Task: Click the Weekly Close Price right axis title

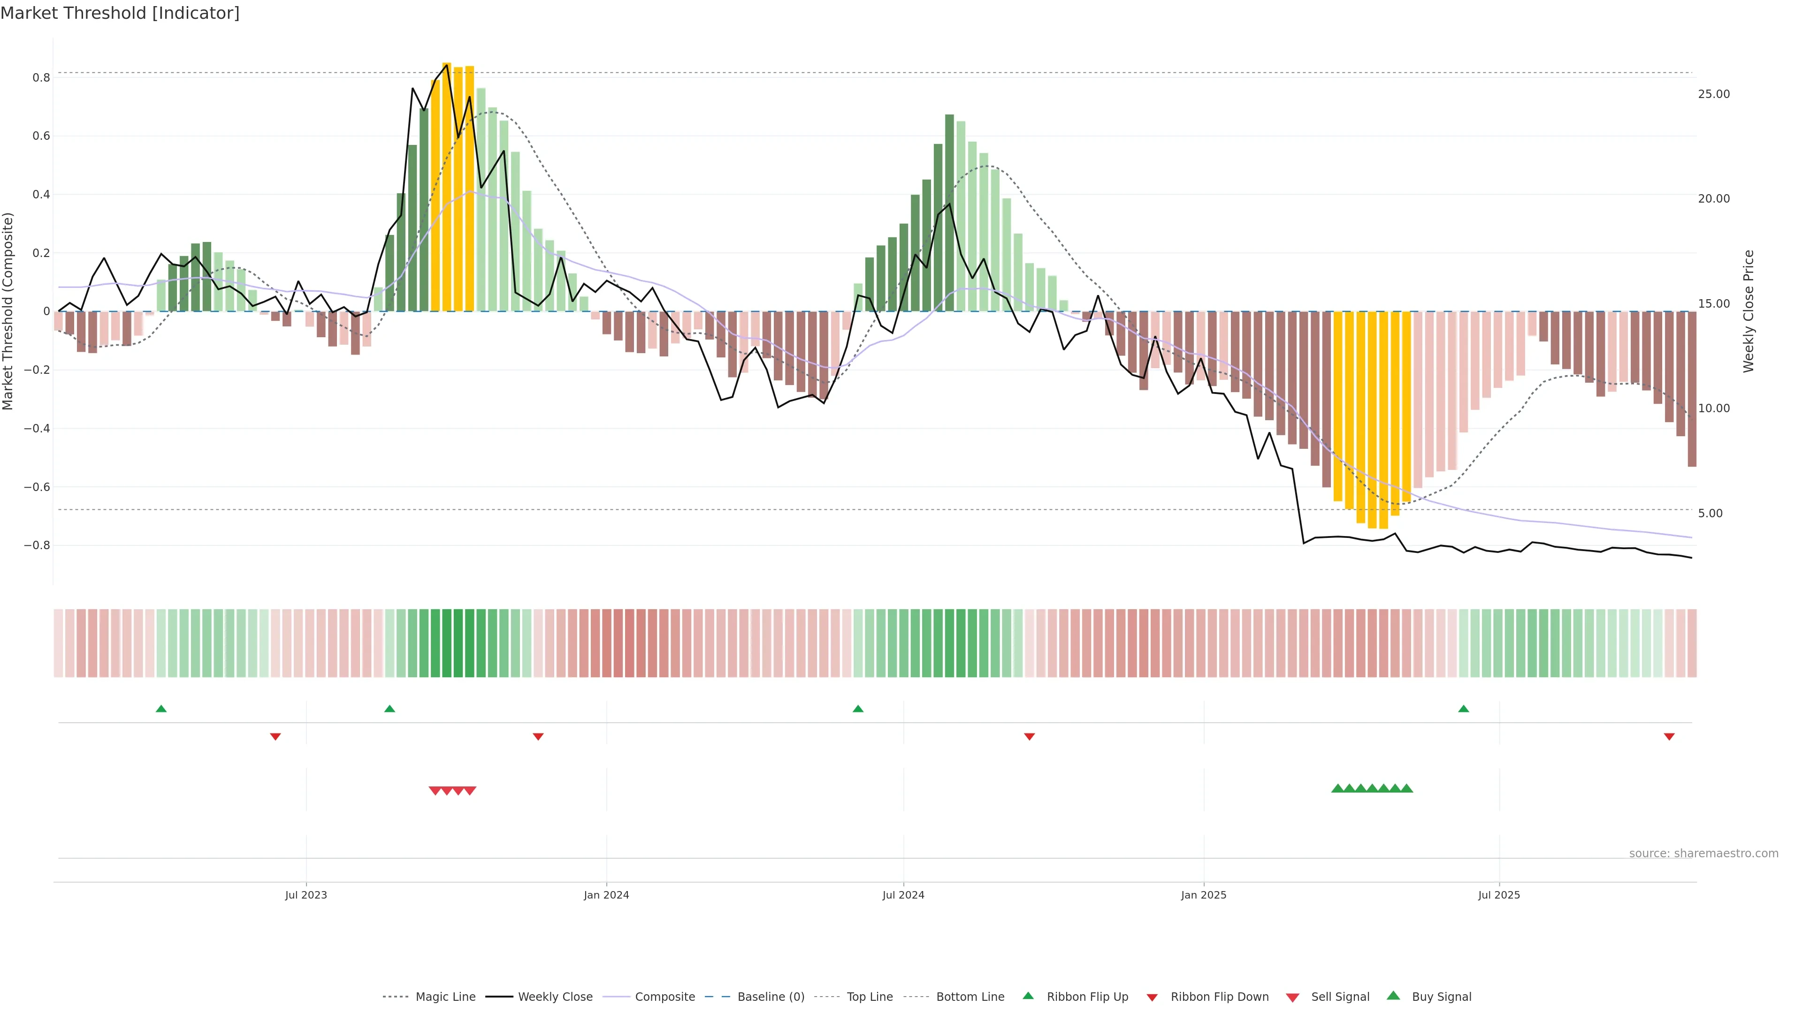Action: coord(1749,311)
